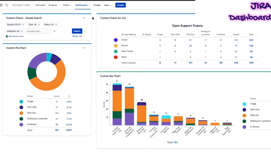Click bar chart Total 183 value

pyautogui.click(x=175, y=142)
